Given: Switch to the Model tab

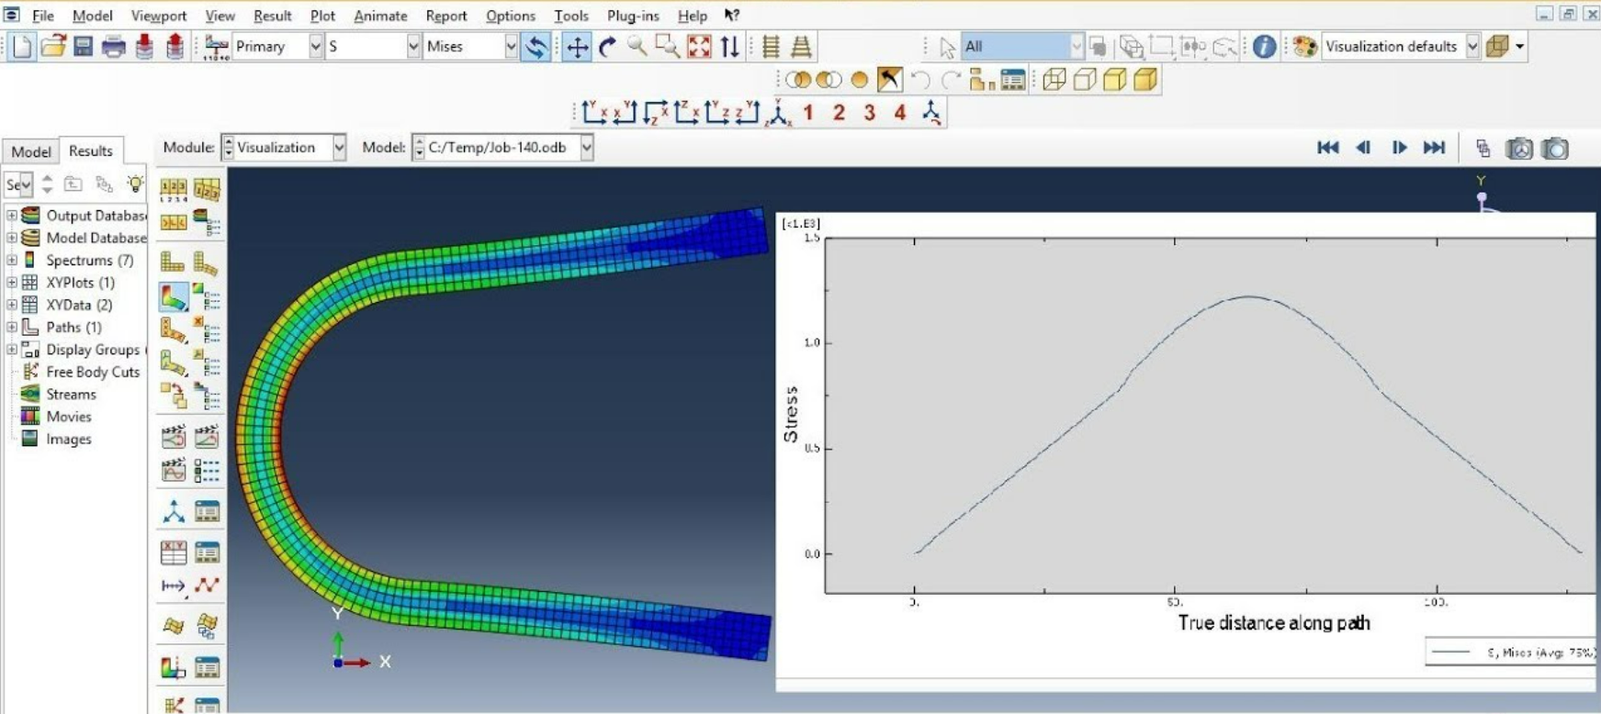Looking at the screenshot, I should (x=30, y=151).
